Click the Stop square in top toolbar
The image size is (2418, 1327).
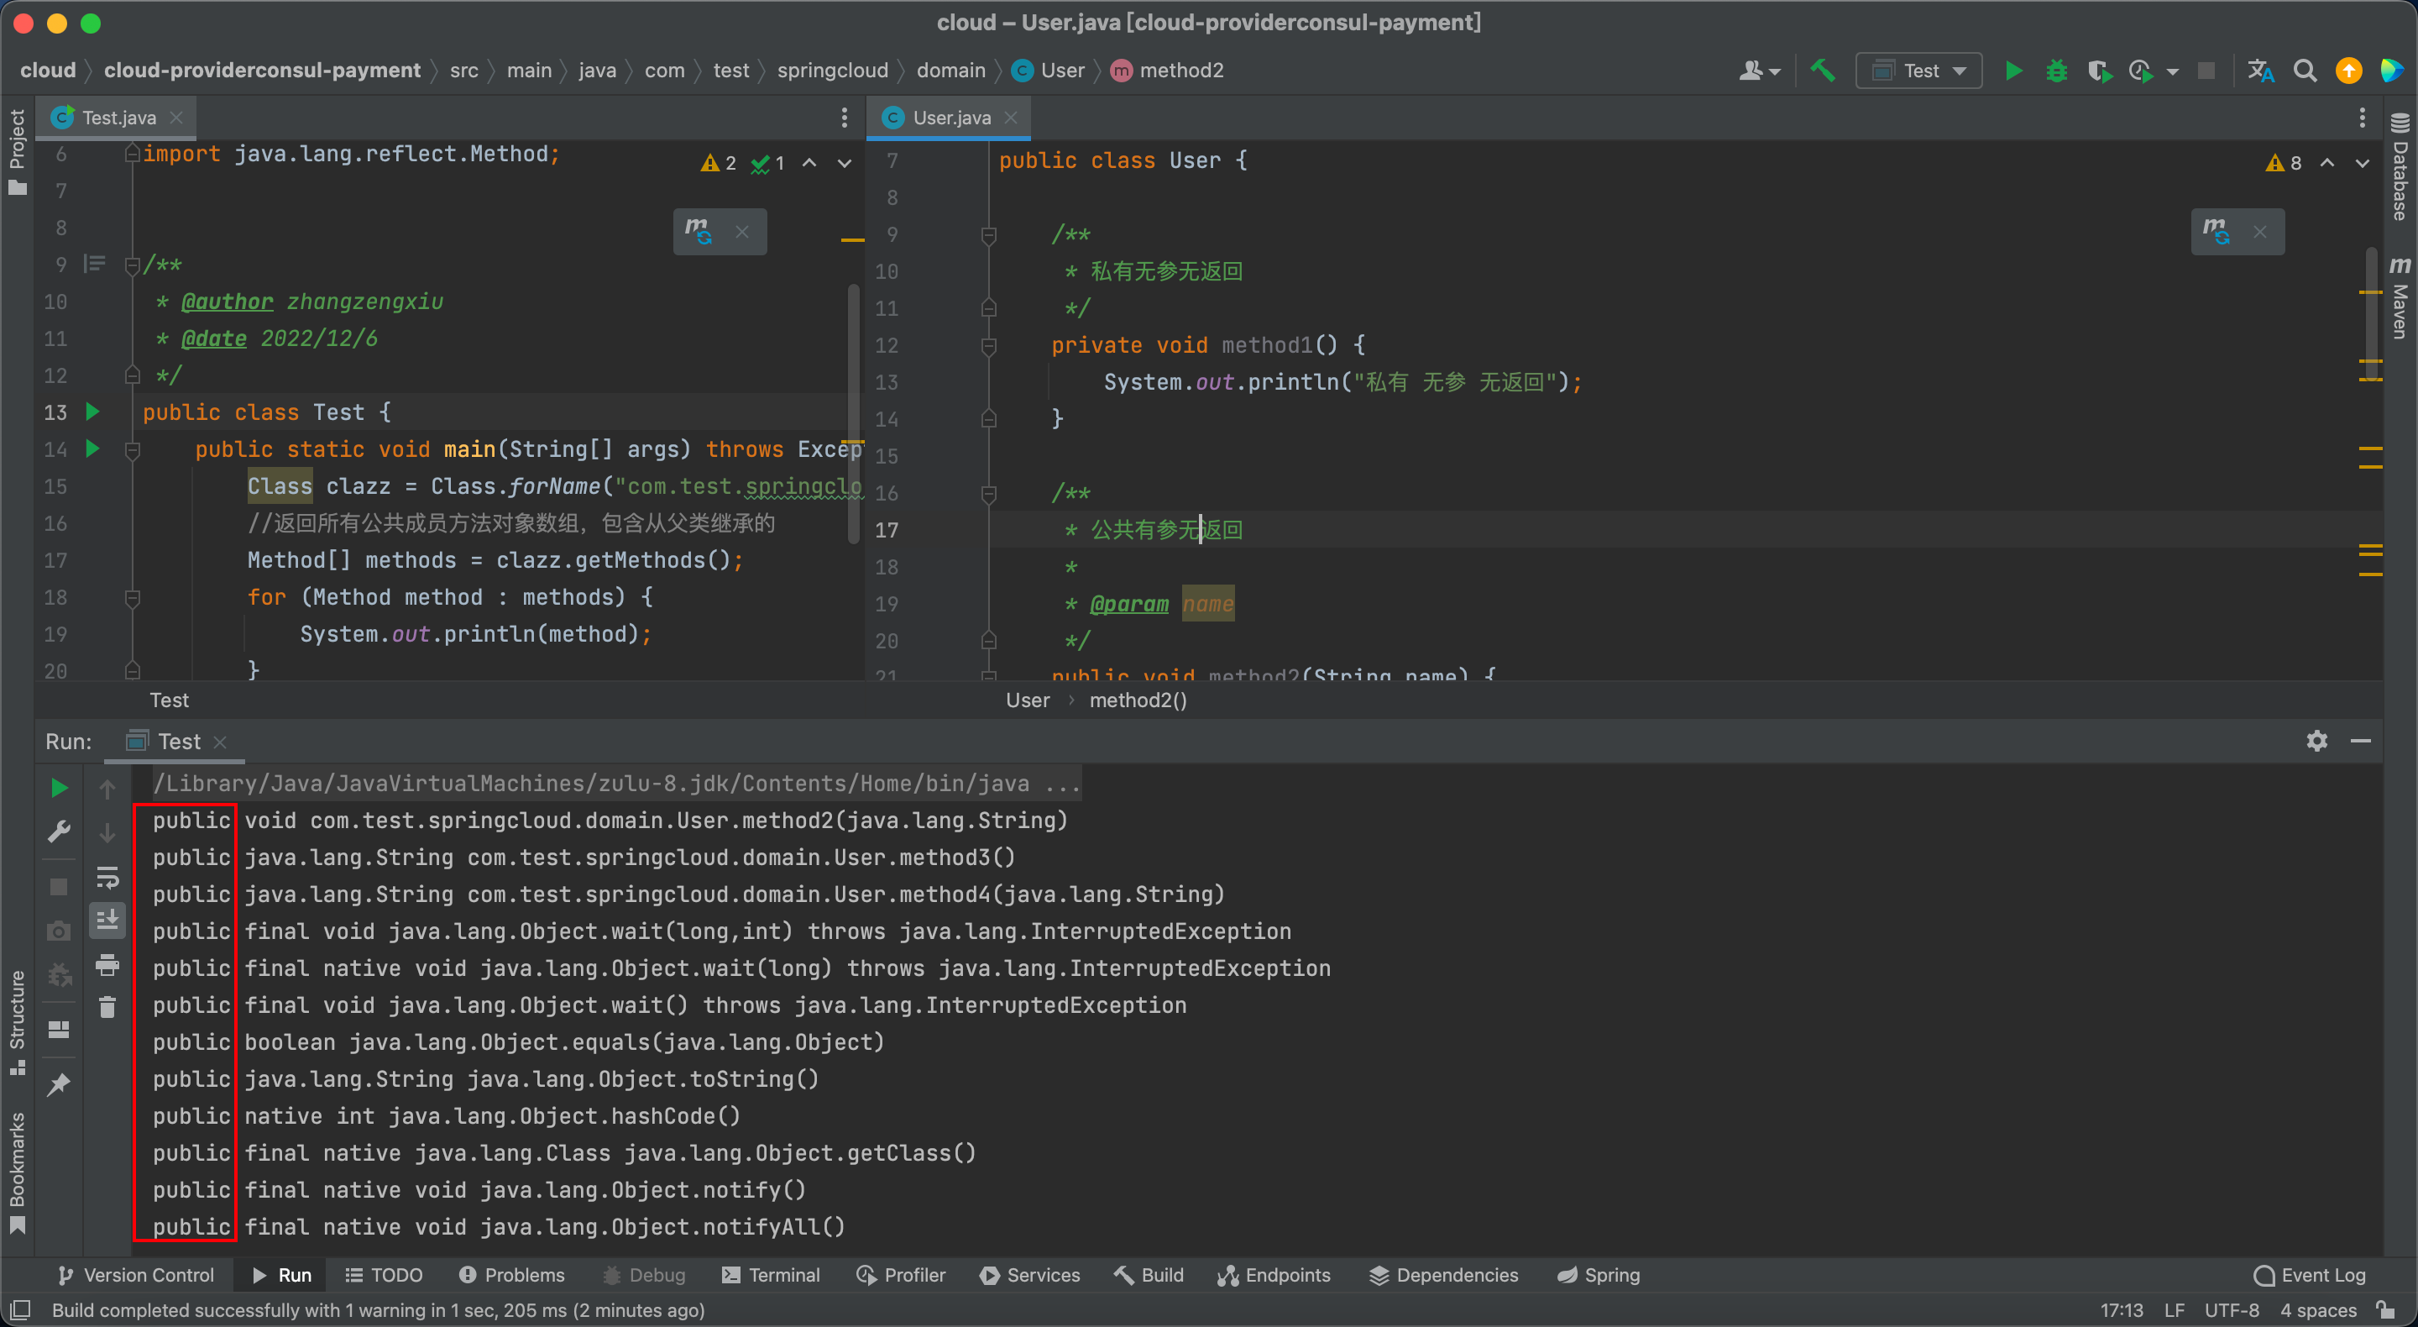click(x=2206, y=71)
